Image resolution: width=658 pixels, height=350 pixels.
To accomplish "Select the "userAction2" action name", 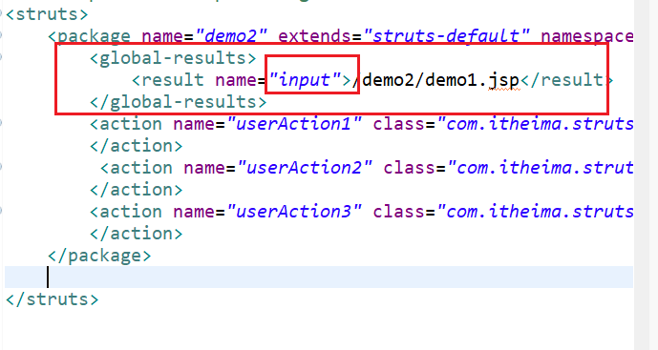I will (305, 168).
